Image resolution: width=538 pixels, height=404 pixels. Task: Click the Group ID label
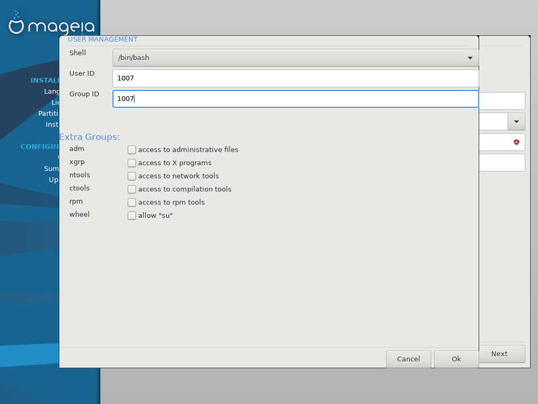point(84,94)
